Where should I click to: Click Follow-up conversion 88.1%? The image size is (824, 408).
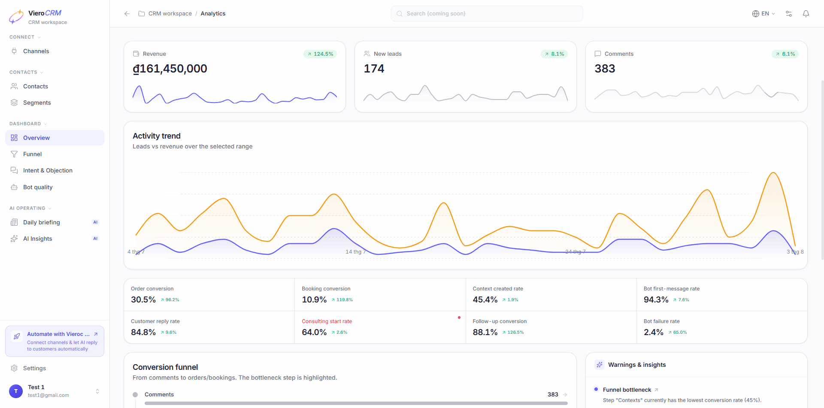[x=551, y=327]
